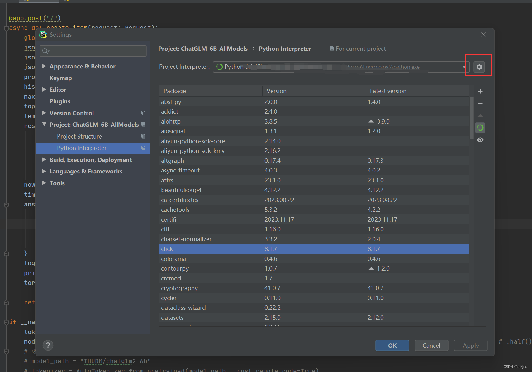Click the Cancel button
This screenshot has height=372, width=532.
431,346
